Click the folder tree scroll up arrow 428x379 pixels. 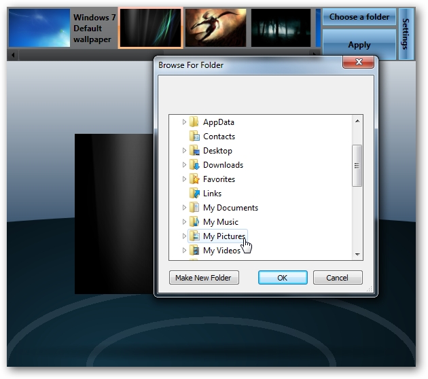pyautogui.click(x=357, y=121)
